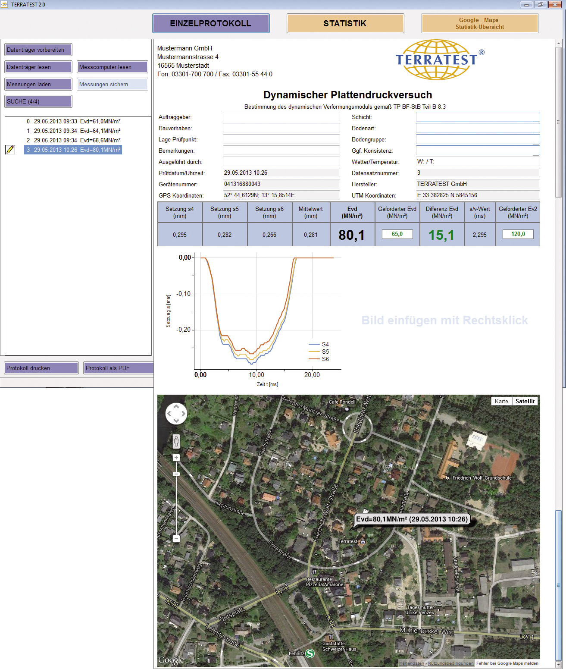The height and width of the screenshot is (669, 566).
Task: Click Messcomputer lesen button
Action: [x=113, y=67]
